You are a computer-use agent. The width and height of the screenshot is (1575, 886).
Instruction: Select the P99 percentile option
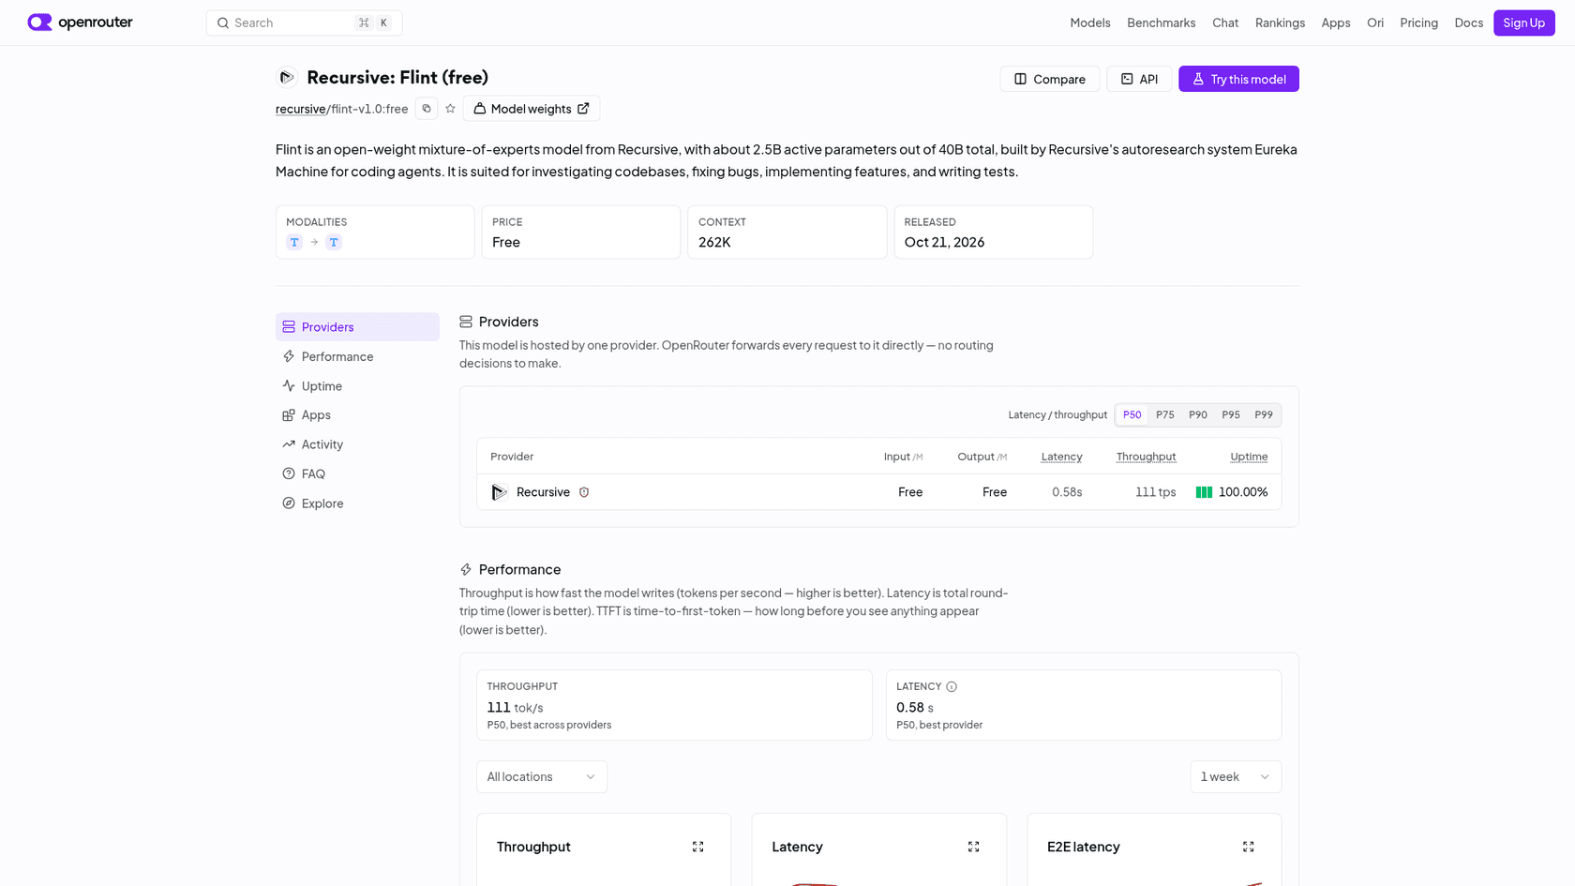pos(1264,414)
